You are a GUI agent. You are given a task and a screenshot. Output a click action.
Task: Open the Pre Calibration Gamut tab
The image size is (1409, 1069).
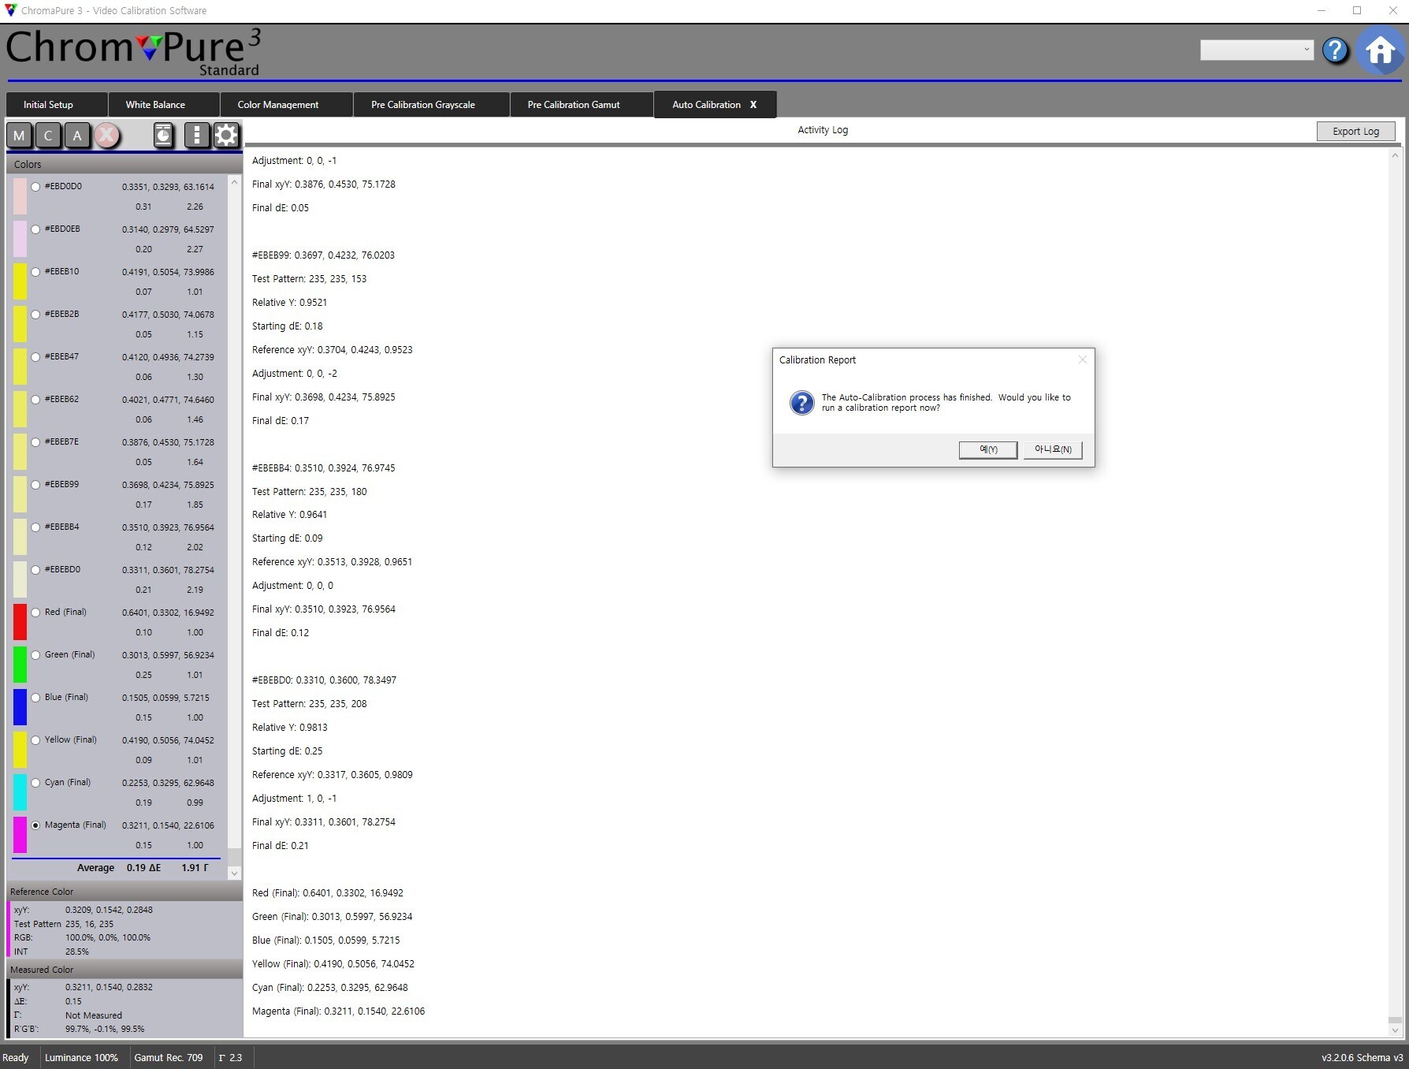coord(582,105)
